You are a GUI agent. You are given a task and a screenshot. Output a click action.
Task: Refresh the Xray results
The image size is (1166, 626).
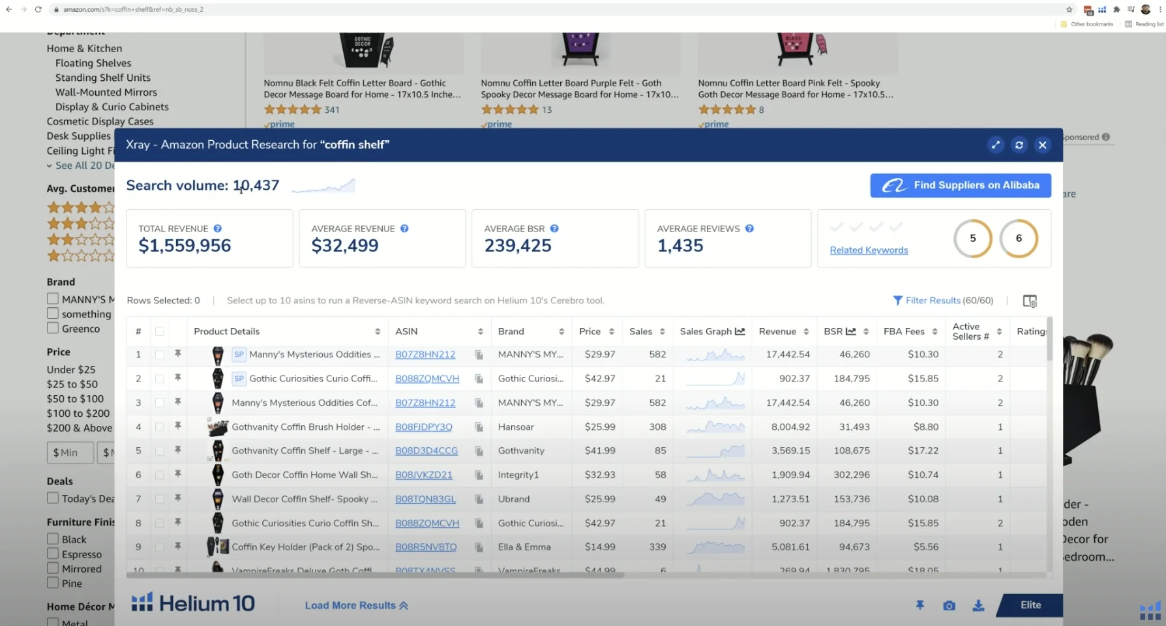pos(1019,145)
